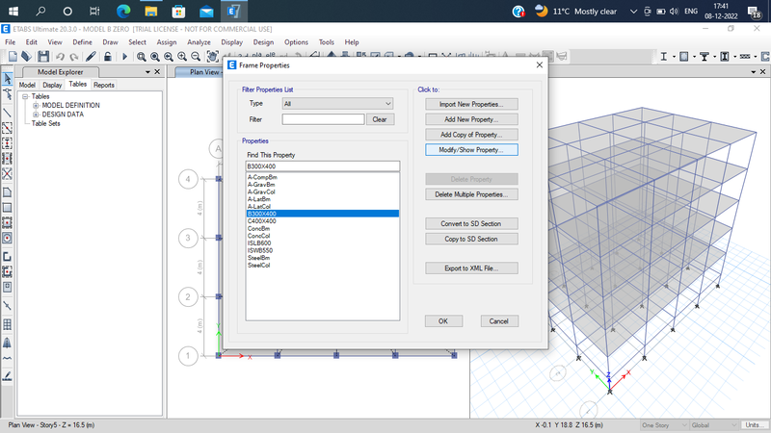
Task: Switch to the Model tab in Model Explorer
Action: point(27,85)
